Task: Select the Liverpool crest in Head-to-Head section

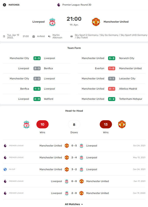Action: [x=26, y=124]
